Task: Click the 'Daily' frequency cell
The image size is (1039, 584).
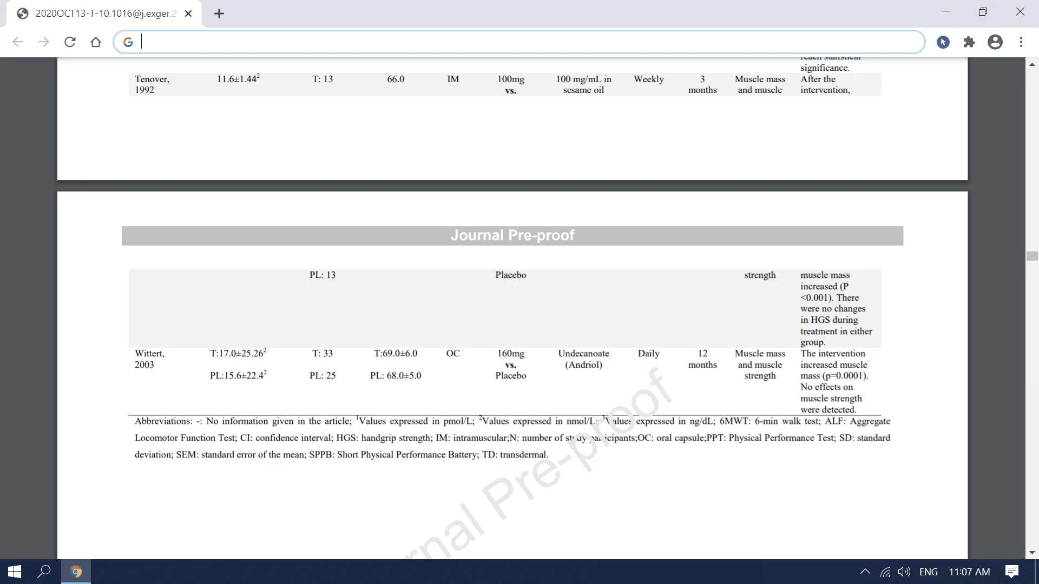Action: 648,353
